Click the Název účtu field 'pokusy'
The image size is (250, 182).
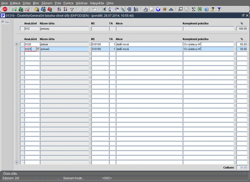tap(64, 29)
